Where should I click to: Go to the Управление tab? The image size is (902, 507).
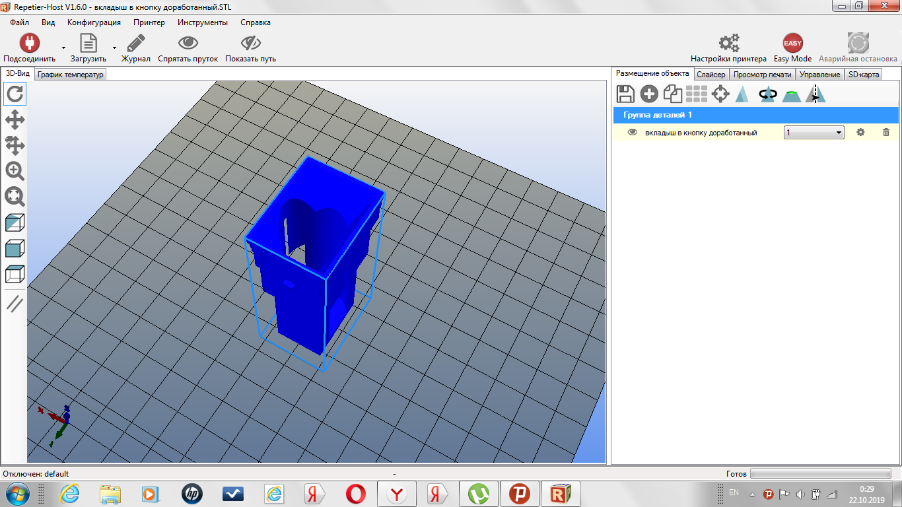pos(819,75)
